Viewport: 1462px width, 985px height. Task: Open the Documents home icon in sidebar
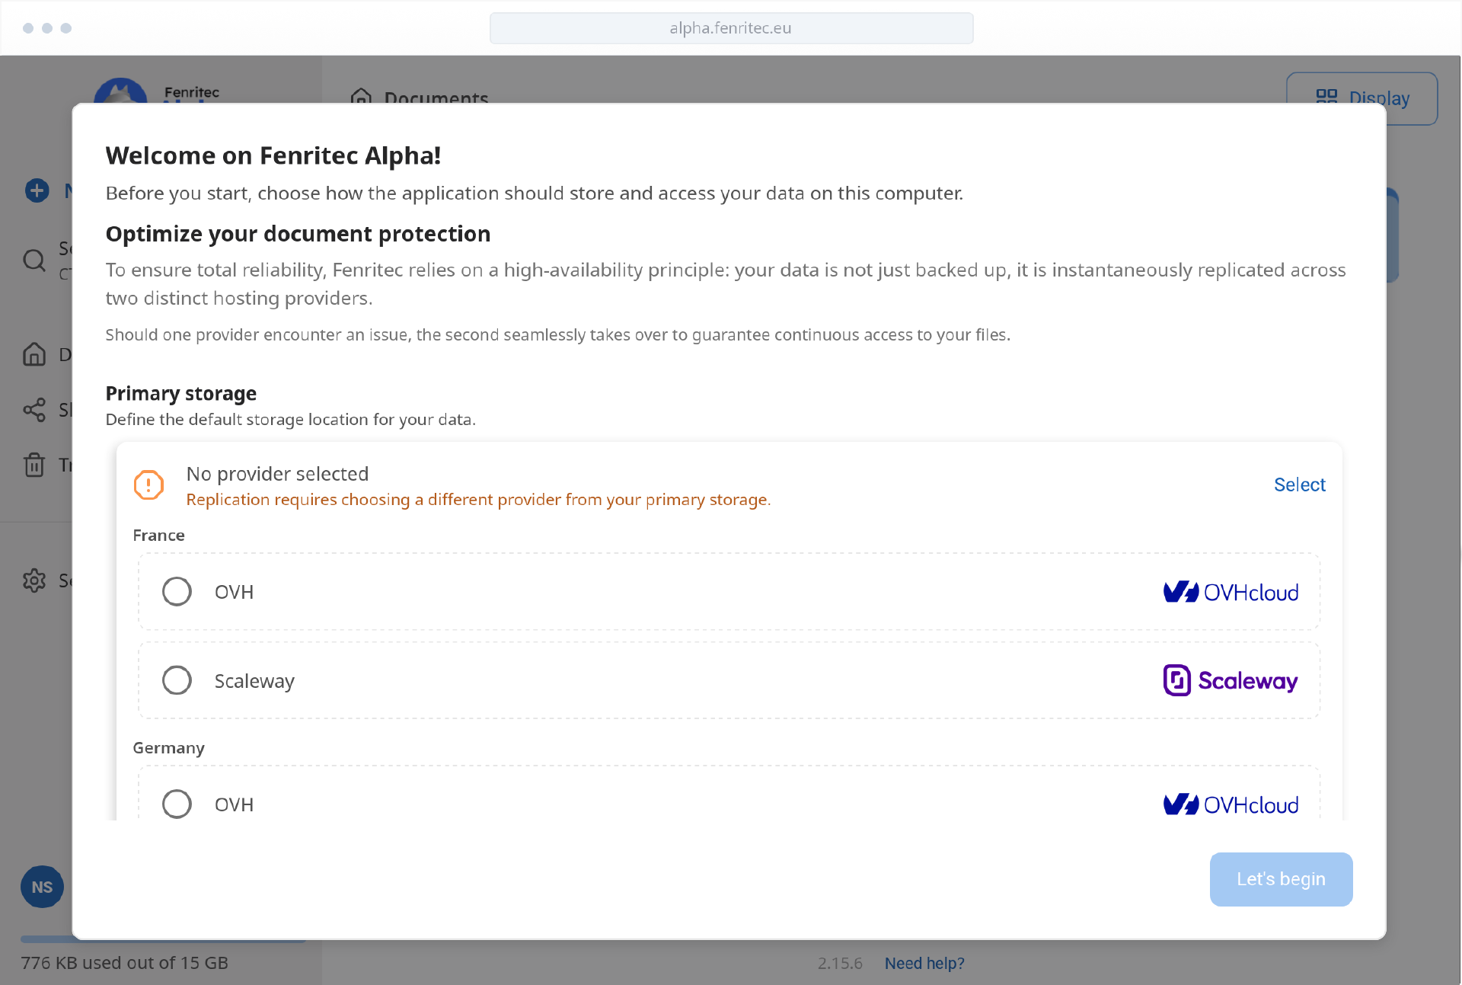pos(34,354)
